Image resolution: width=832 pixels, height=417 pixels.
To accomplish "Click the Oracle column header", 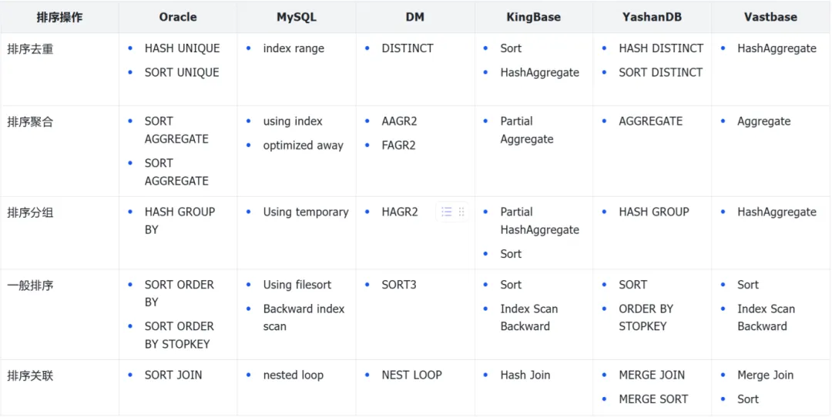I will coord(178,17).
